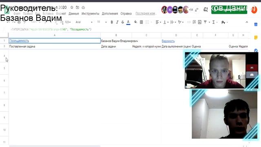Open the orange account avatar
Image resolution: width=261 pixels, height=147 pixels.
[254, 10]
